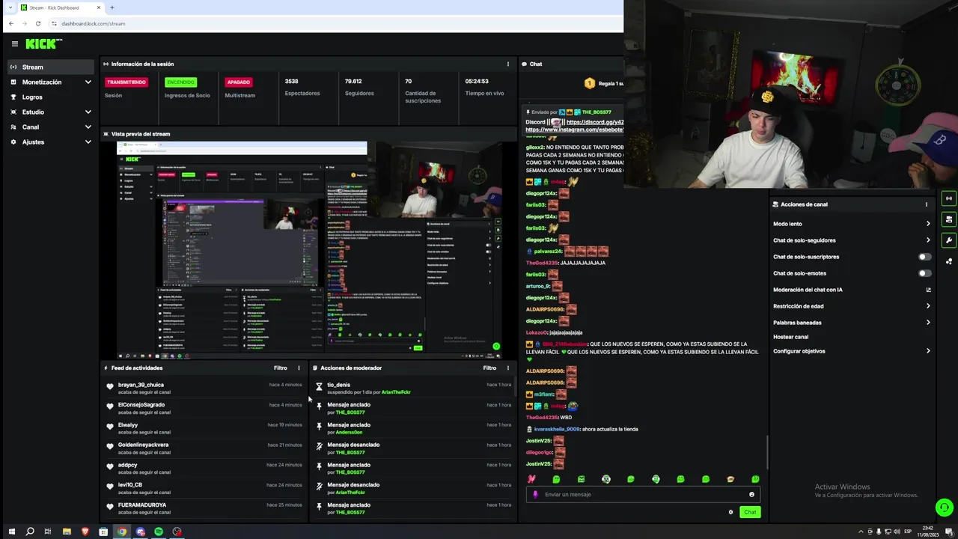Open the Restricción de edad submenu arrow
The height and width of the screenshot is (539, 958).
point(928,306)
